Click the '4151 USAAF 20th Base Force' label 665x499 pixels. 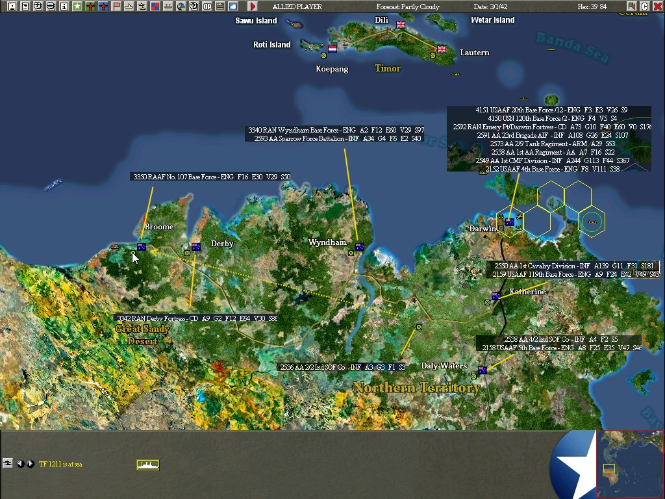(x=551, y=110)
